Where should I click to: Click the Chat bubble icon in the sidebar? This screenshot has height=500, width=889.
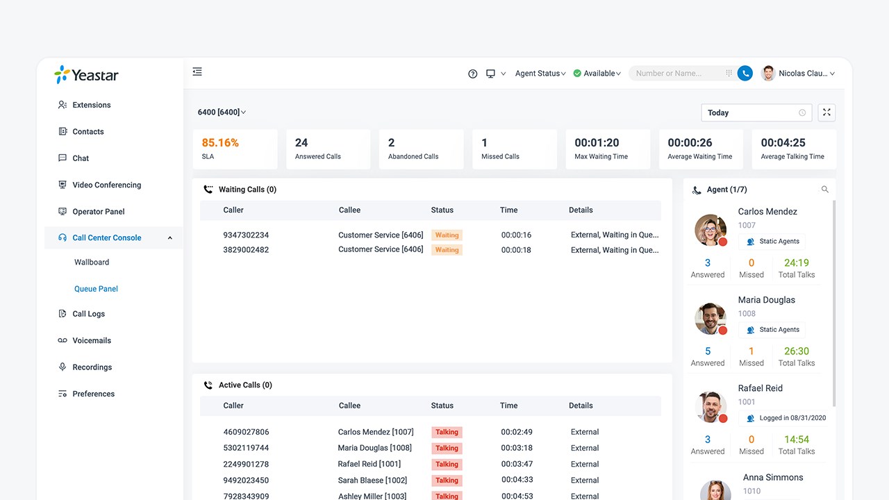[63, 158]
